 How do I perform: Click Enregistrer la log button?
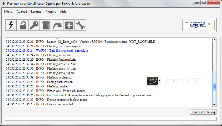(x=203, y=112)
